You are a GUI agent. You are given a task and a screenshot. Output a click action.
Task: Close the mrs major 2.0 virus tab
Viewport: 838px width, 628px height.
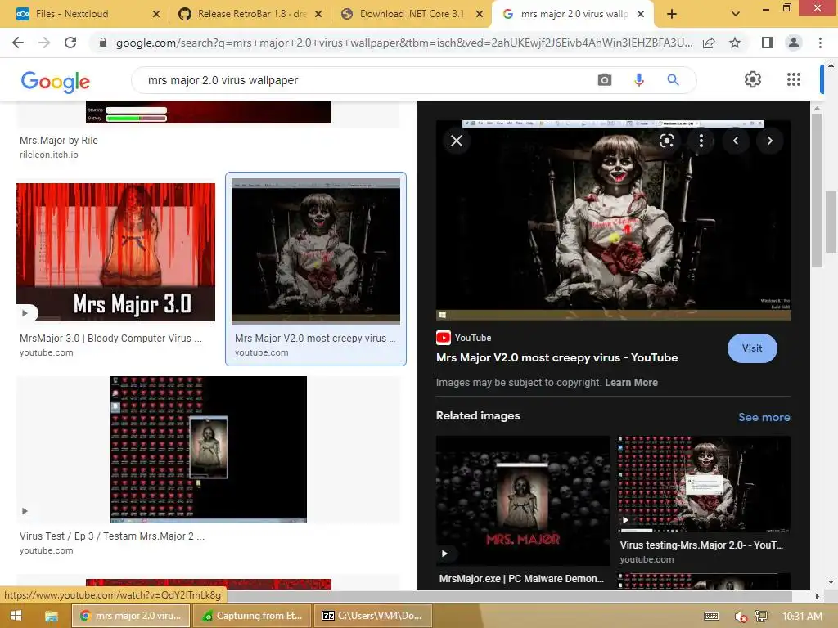[641, 15]
